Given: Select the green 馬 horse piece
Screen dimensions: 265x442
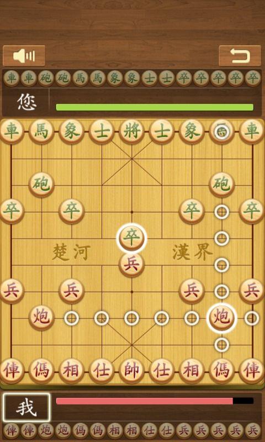Looking at the screenshot, I should tap(41, 131).
